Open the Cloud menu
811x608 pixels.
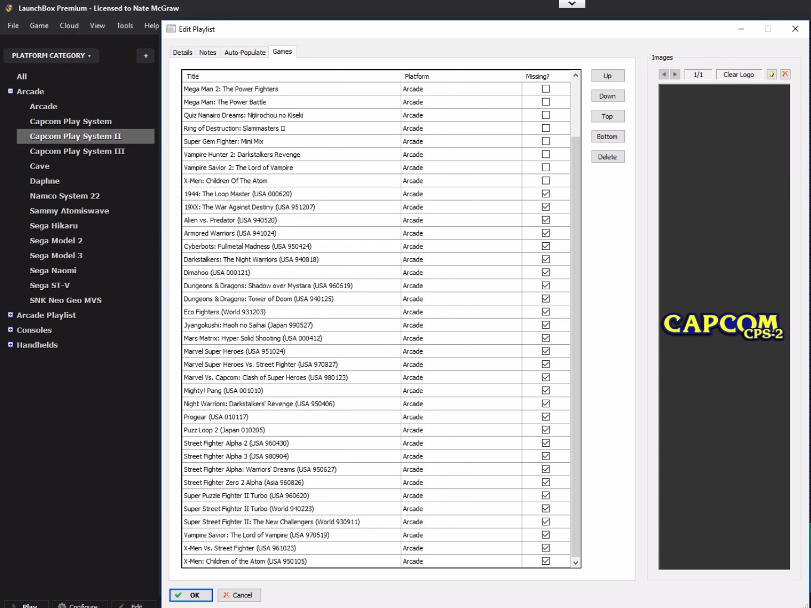click(x=69, y=25)
